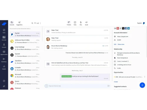Click the info icon next to emails sent count

coord(128,61)
